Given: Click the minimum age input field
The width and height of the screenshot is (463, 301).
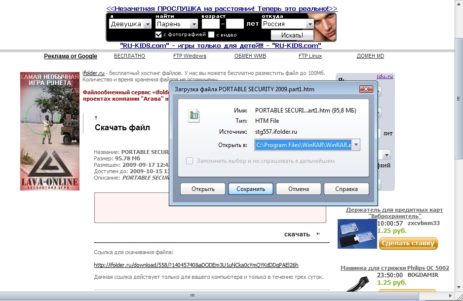Looking at the screenshot, I should click(x=211, y=24).
